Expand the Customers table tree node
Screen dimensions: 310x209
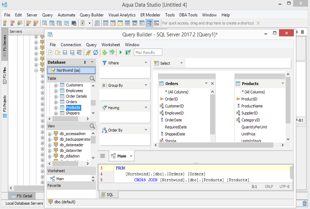tap(56, 85)
